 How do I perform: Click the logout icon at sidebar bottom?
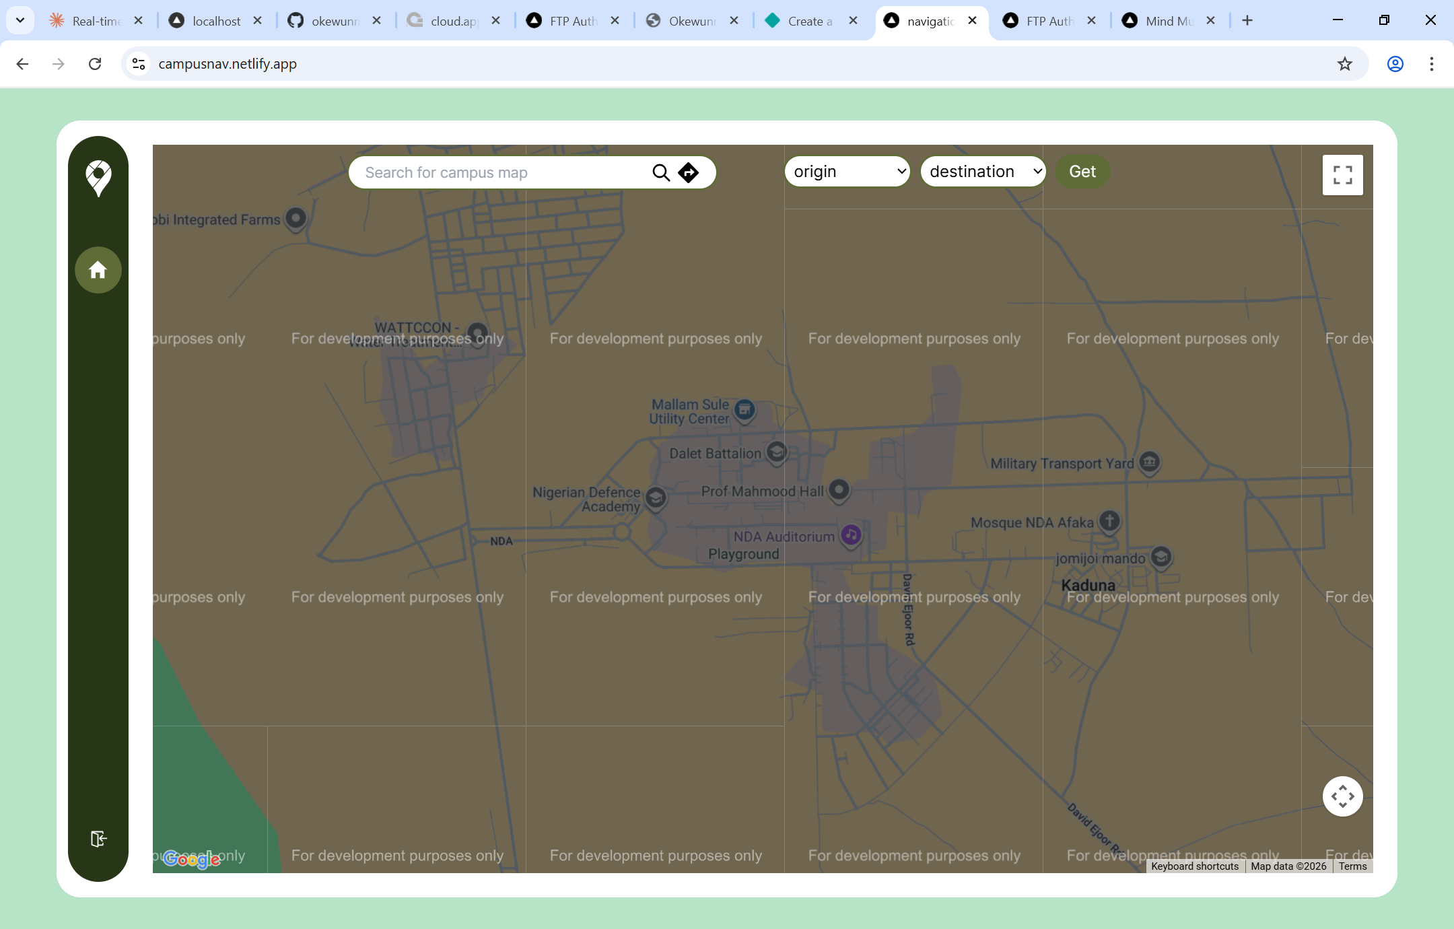98,838
